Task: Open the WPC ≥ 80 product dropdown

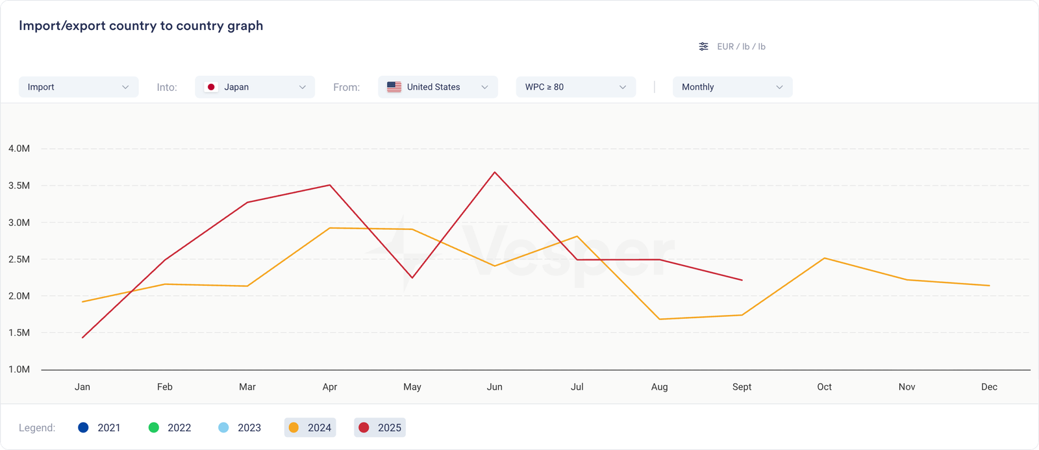Action: (575, 87)
